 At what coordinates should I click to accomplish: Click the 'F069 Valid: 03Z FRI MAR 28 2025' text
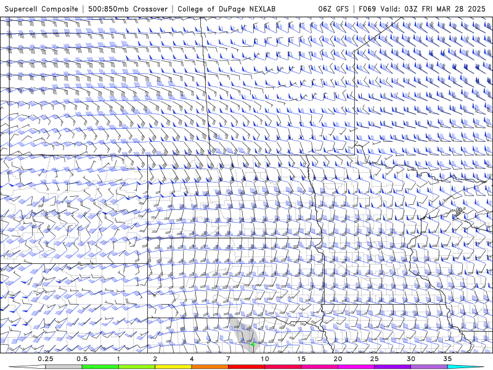coord(422,9)
